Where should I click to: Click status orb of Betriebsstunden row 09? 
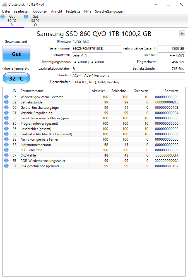click(x=6, y=102)
